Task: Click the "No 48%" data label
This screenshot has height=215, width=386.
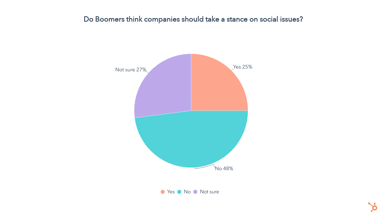Action: 224,169
